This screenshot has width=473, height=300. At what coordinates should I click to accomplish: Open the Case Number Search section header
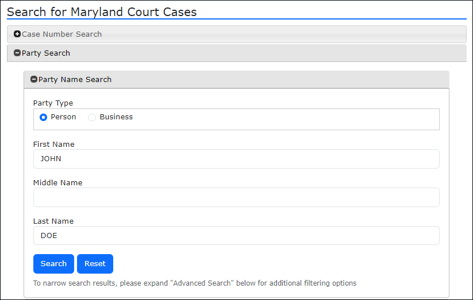click(237, 34)
